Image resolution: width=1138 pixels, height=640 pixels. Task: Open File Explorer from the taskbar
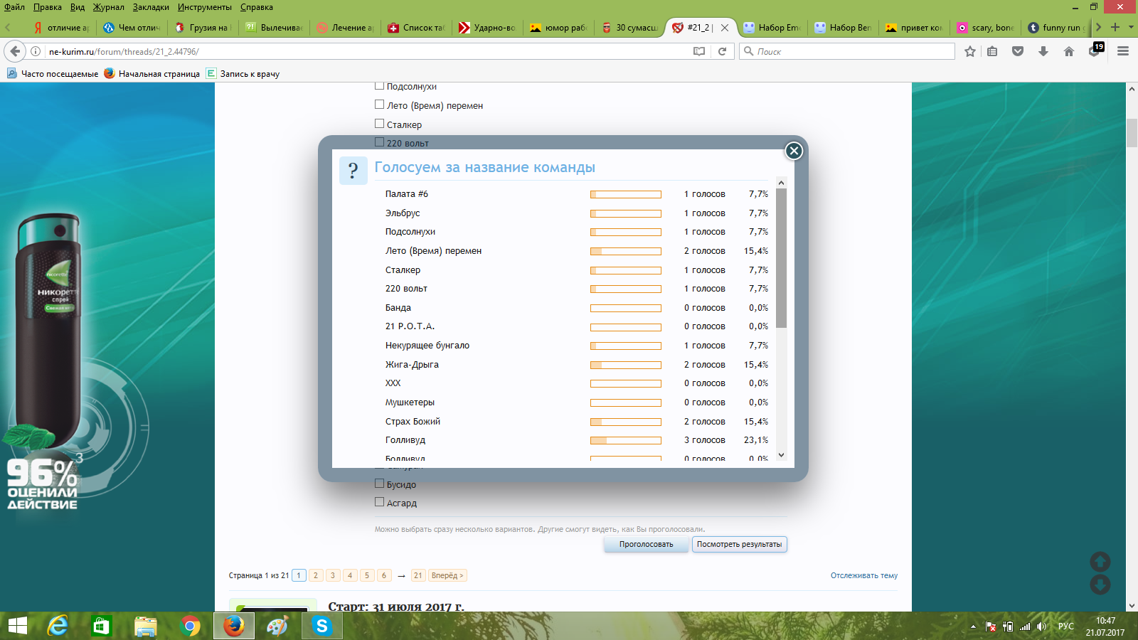click(x=146, y=626)
